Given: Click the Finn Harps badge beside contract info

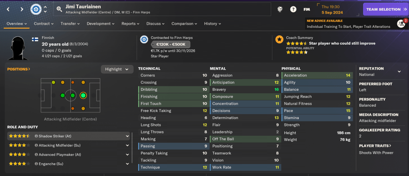Looking at the screenshot, I should click(144, 39).
